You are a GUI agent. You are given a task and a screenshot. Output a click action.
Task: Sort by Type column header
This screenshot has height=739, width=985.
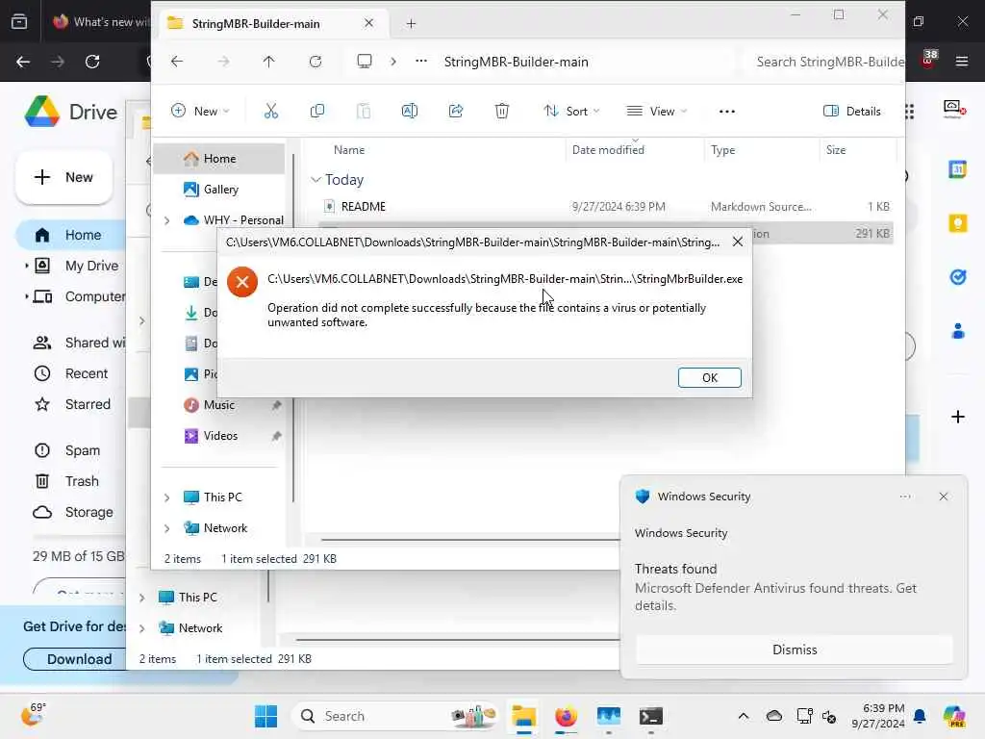click(722, 150)
